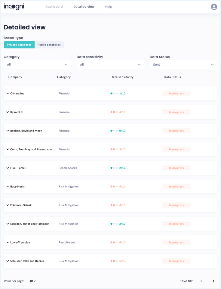This screenshot has height=289, width=221.
Task: Click the 10 of 107 page count
Action: click(186, 281)
